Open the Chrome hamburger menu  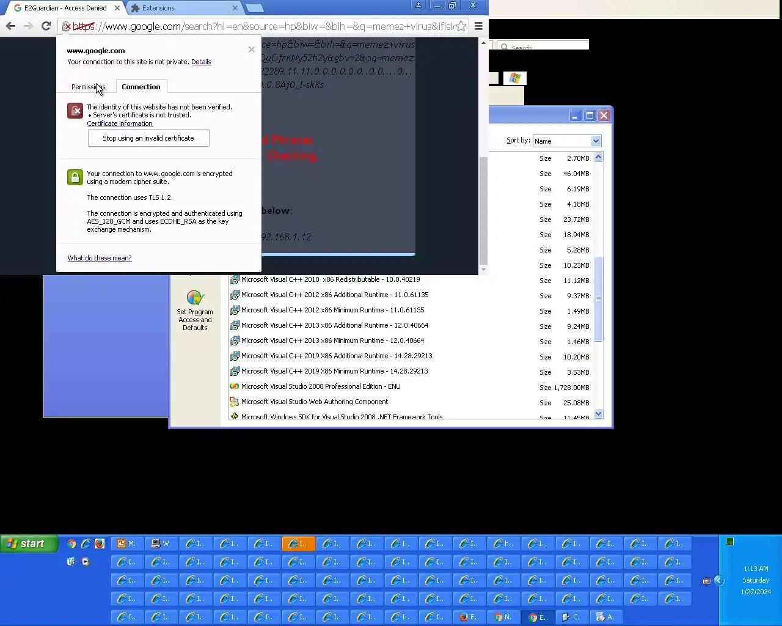478,26
